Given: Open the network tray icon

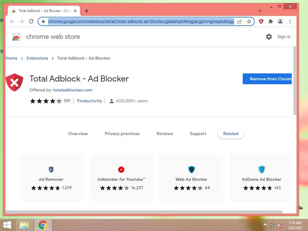Looking at the screenshot, I should click(x=273, y=225).
